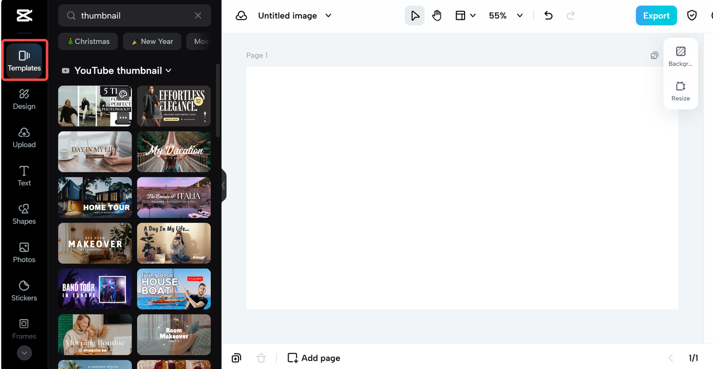The image size is (713, 369).
Task: Open the Upload sidebar tab
Action: [24, 137]
